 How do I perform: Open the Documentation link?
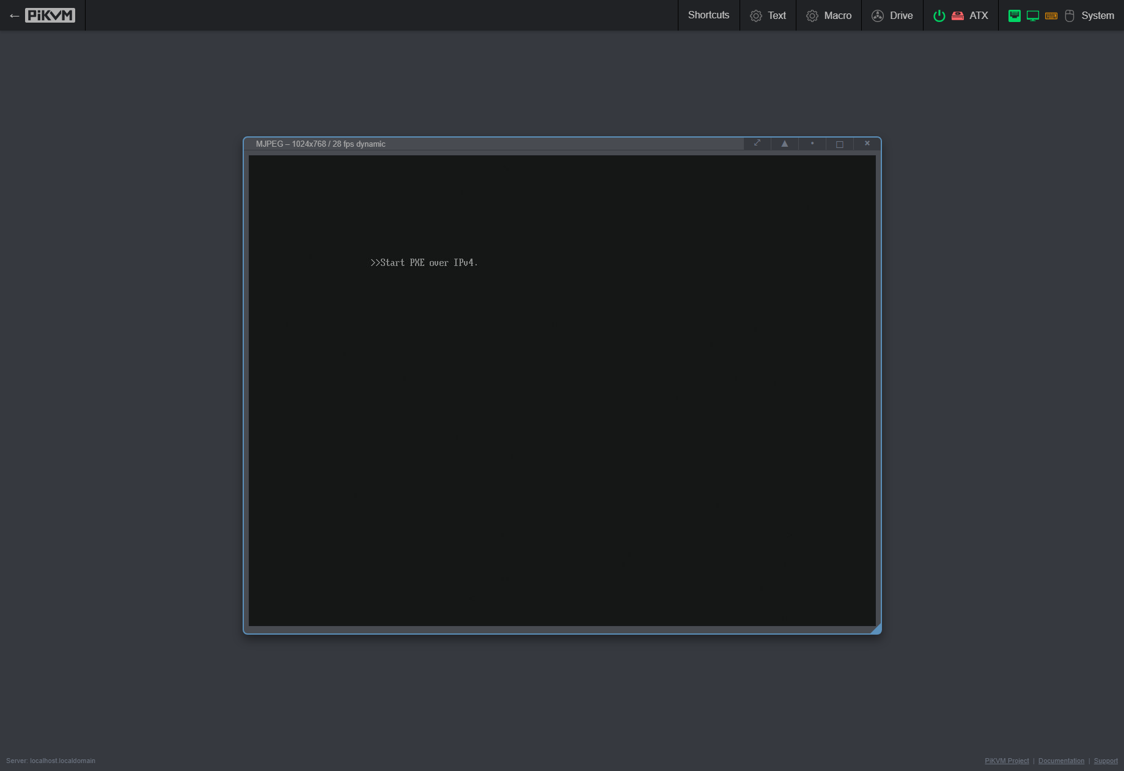(1061, 761)
